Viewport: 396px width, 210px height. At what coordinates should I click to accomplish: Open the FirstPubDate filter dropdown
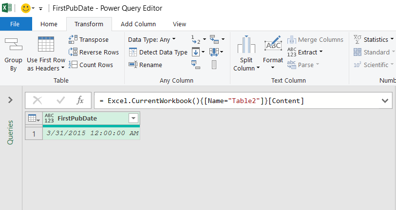pyautogui.click(x=133, y=118)
